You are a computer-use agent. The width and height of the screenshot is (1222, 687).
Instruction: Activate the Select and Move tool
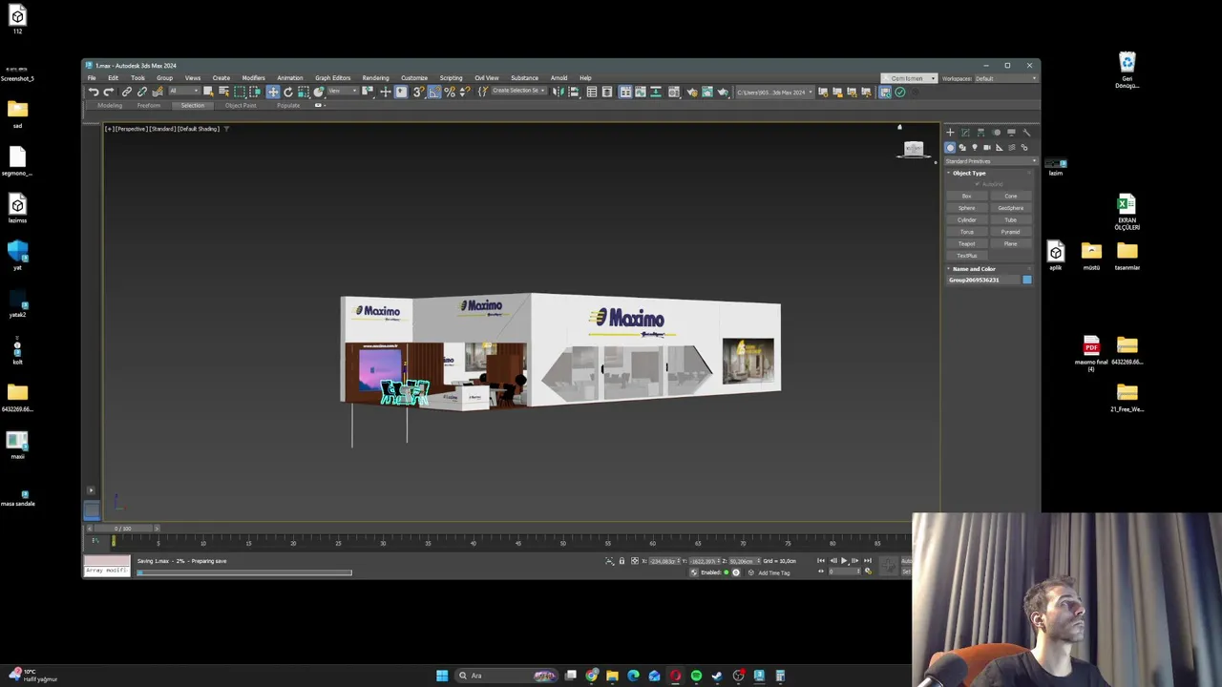(x=273, y=92)
